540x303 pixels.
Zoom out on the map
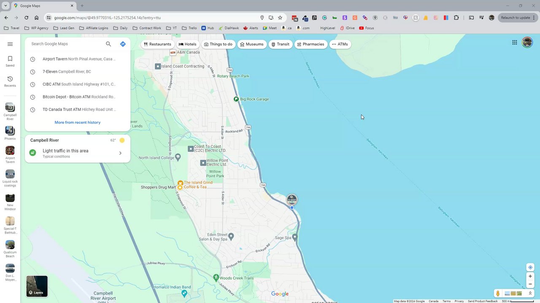(x=530, y=284)
